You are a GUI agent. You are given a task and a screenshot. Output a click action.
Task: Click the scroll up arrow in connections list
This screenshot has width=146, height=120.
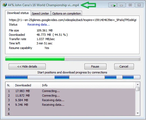point(138,84)
